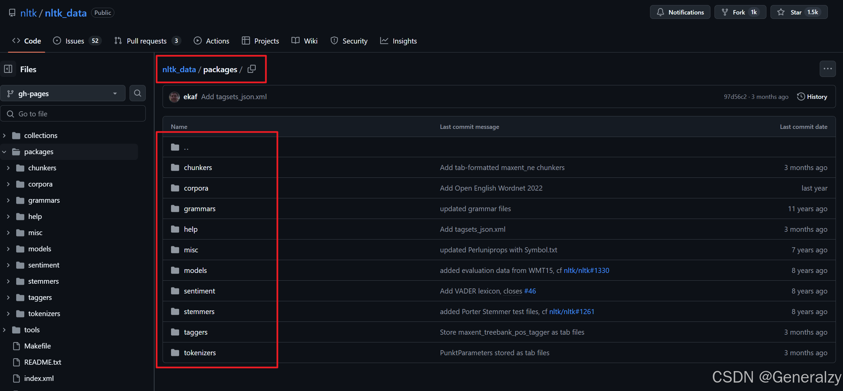
Task: Open the Pull requests tab
Action: (147, 41)
